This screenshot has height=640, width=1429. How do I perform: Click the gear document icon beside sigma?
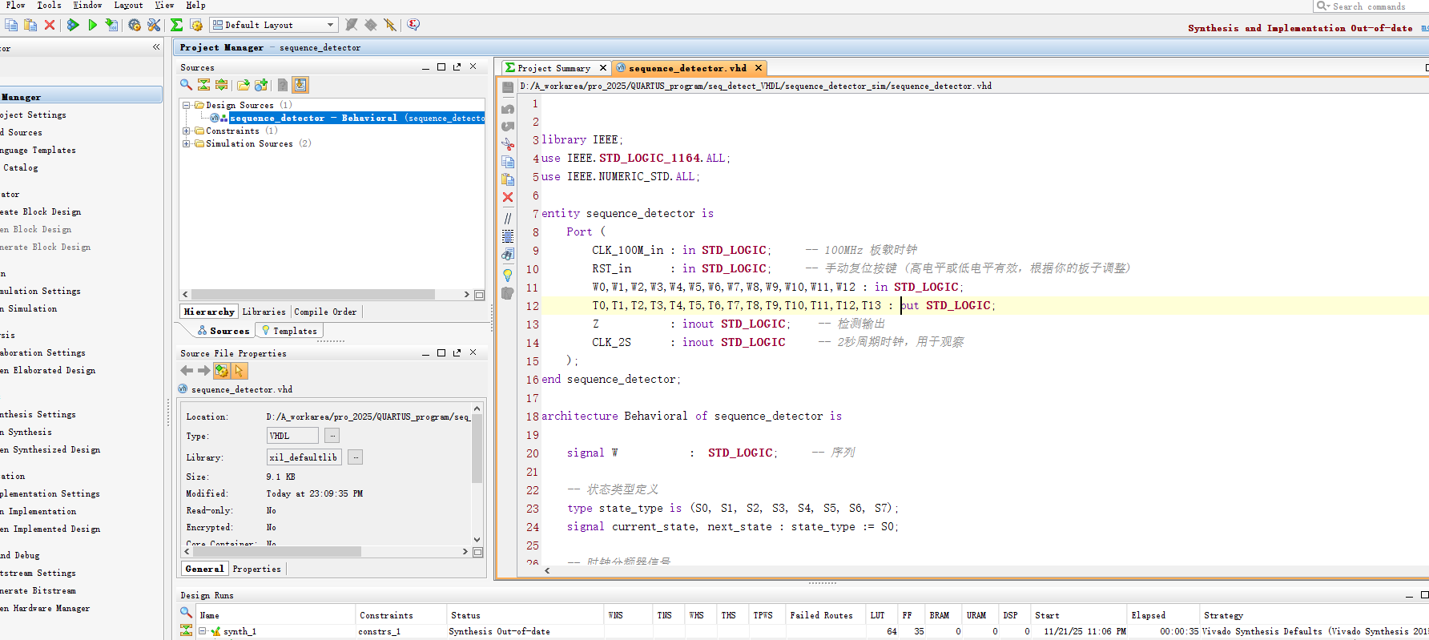pyautogui.click(x=196, y=25)
